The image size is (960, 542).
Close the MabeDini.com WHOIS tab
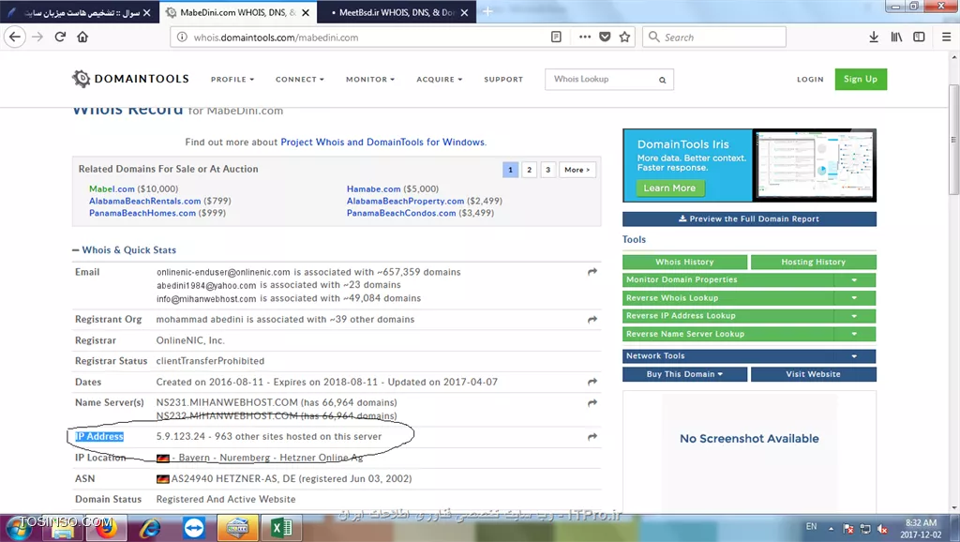point(306,12)
